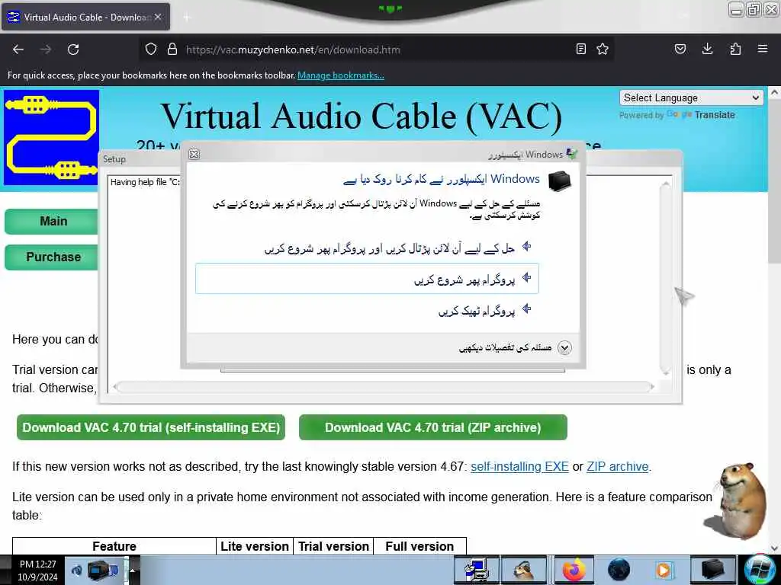
Task: Open the Purchase navigation button
Action: [52, 257]
